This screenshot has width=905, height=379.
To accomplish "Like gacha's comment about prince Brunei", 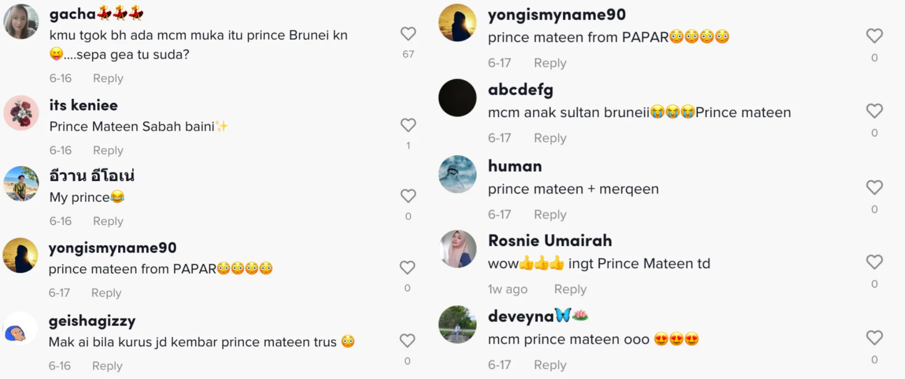I will [408, 34].
